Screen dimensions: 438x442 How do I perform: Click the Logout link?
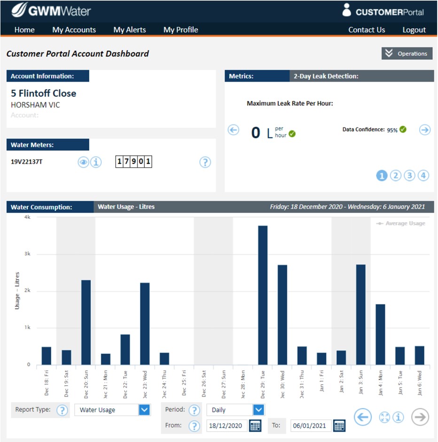[x=414, y=30]
